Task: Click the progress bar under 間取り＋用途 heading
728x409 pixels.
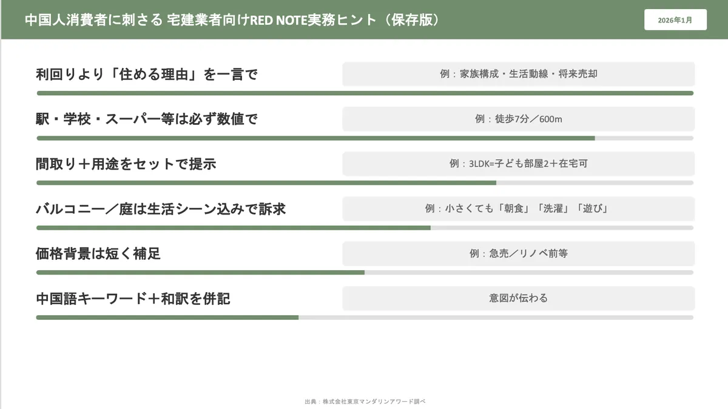Action: [x=365, y=182]
